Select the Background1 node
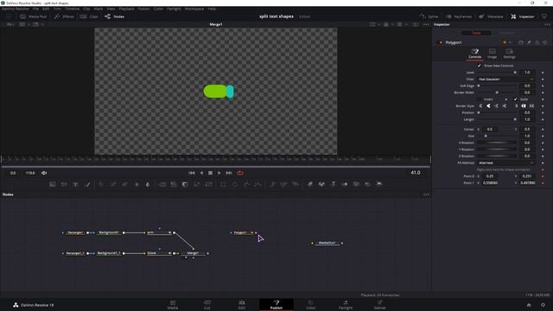The image size is (553, 311). coord(109,232)
